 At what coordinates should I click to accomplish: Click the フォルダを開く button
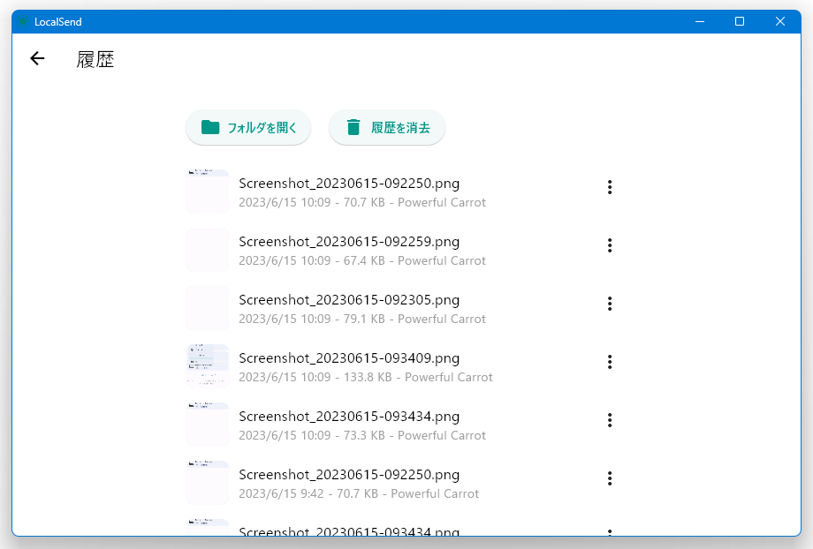click(248, 127)
